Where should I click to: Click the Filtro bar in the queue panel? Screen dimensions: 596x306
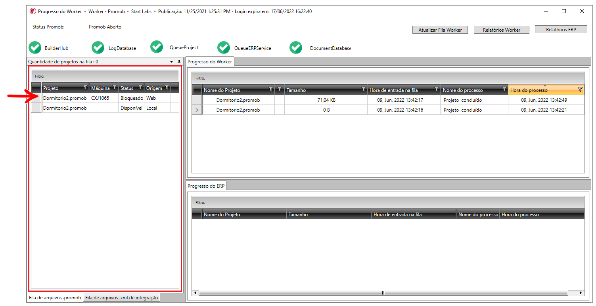point(105,76)
